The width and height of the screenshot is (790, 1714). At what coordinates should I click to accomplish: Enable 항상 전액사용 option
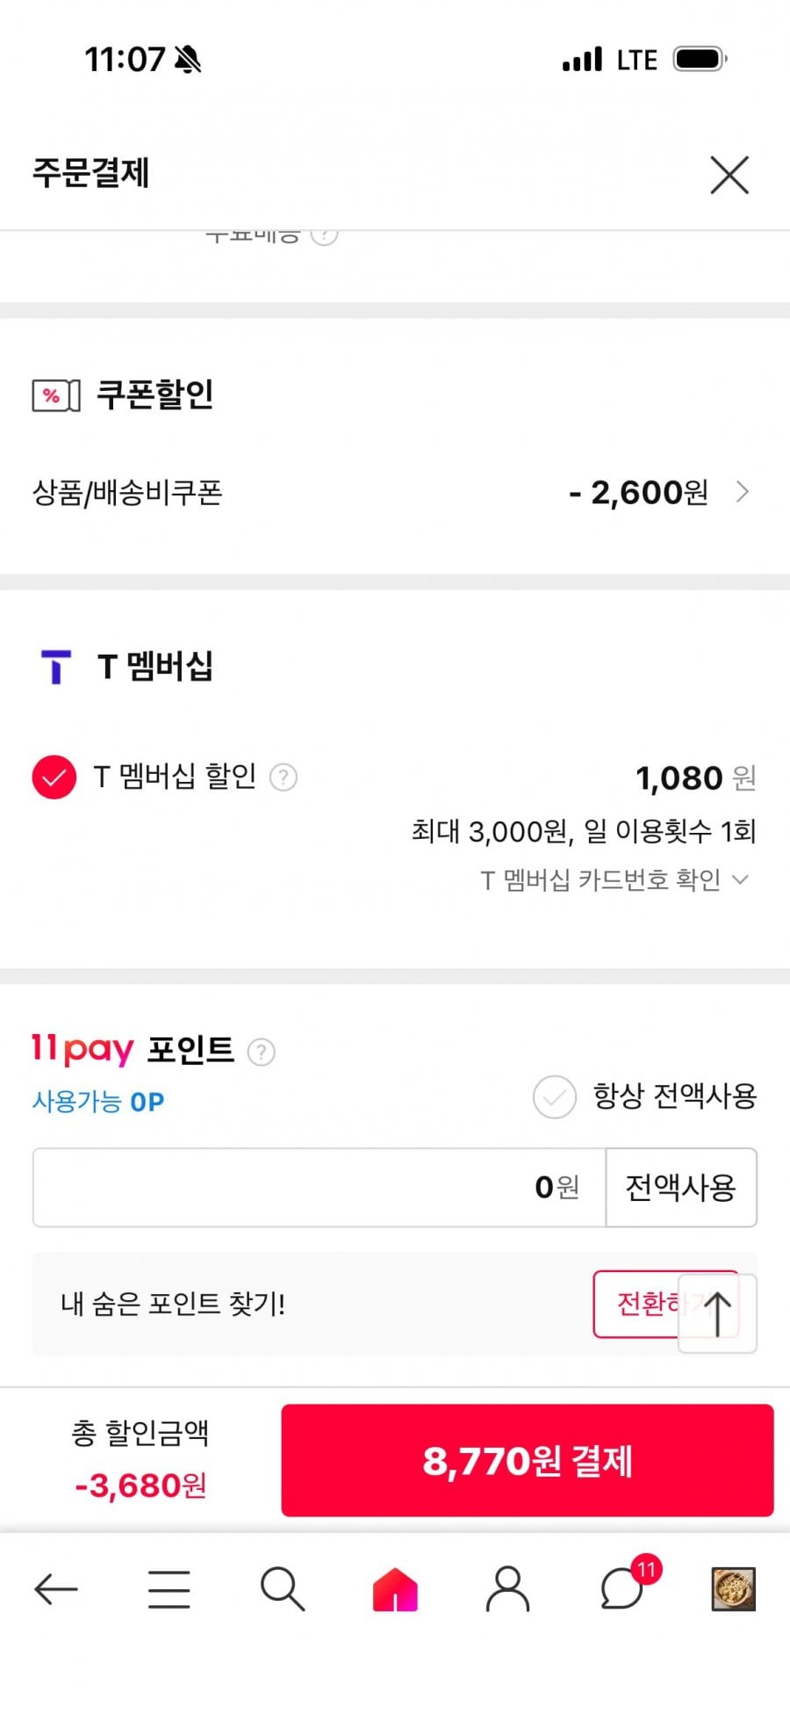click(555, 1096)
